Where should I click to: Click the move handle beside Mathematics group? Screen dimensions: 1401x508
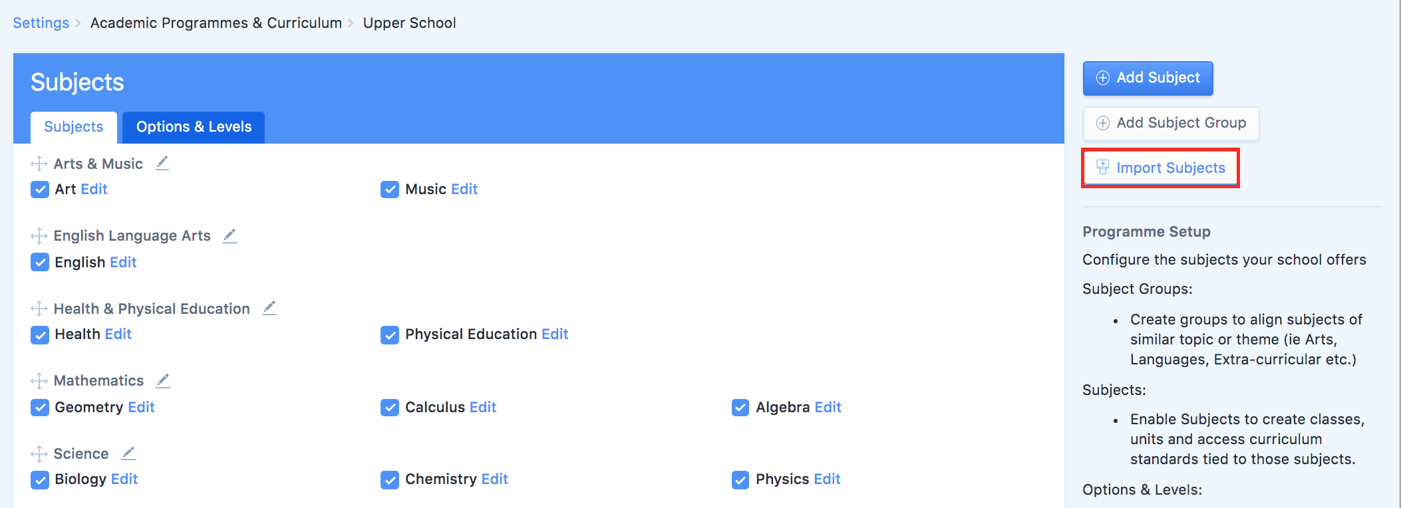(x=39, y=381)
